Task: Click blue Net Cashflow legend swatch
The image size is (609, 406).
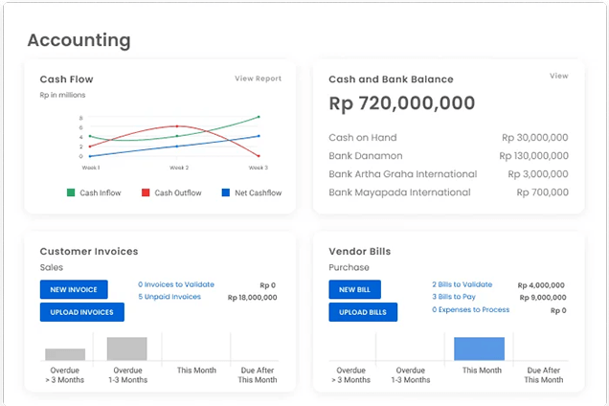Action: 225,192
